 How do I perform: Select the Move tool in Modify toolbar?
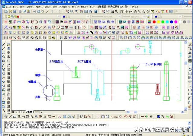click(x=190, y=65)
